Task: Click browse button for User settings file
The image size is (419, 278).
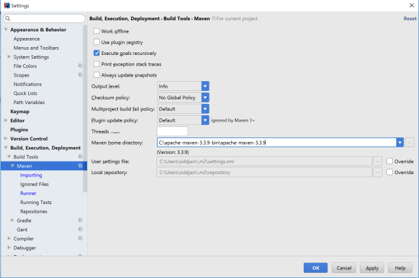Action: click(x=378, y=161)
